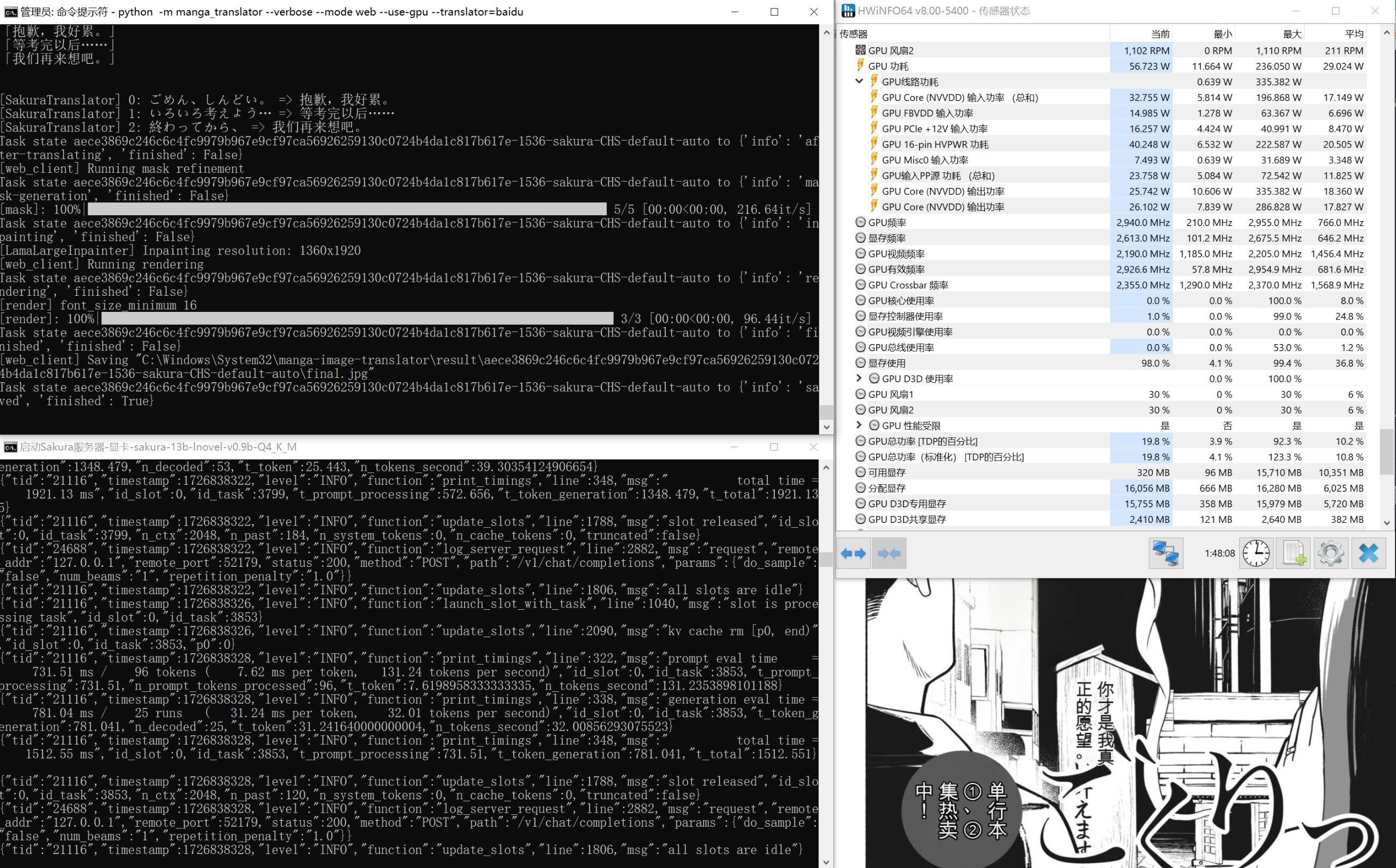This screenshot has width=1396, height=868.
Task: Select the 显存控制器使用率 row
Action: point(1101,316)
